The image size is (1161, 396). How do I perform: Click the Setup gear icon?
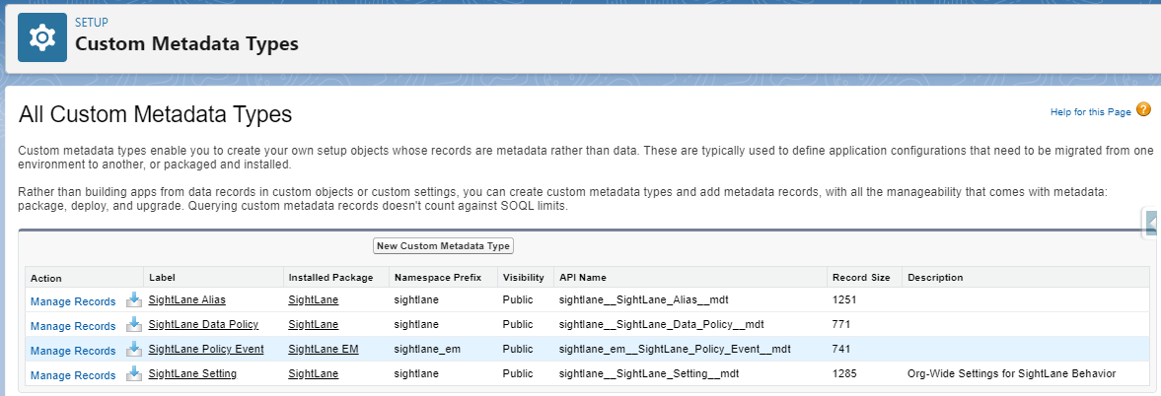click(42, 37)
